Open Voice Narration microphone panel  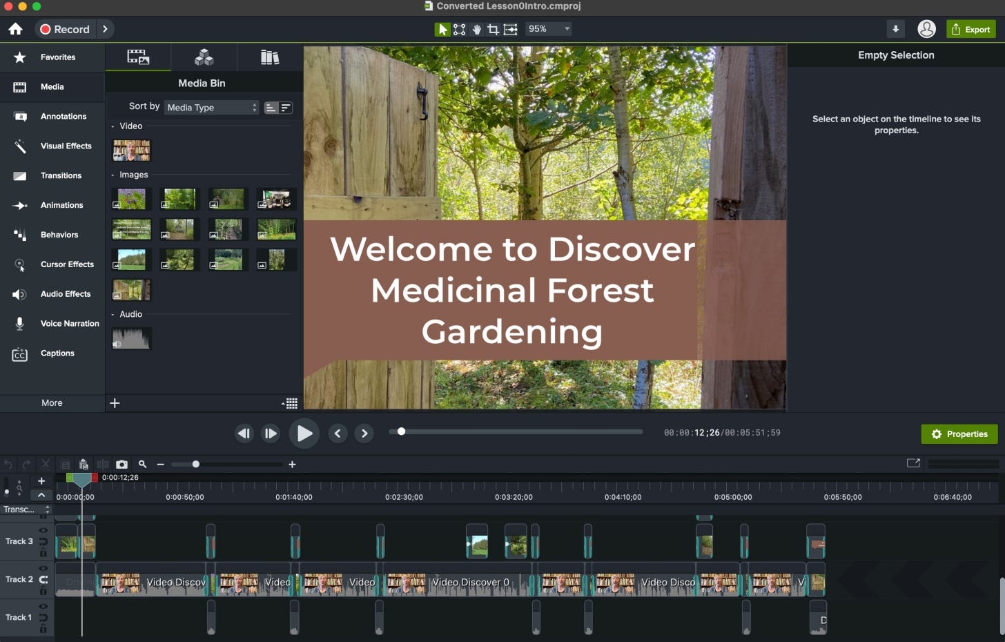pos(52,323)
